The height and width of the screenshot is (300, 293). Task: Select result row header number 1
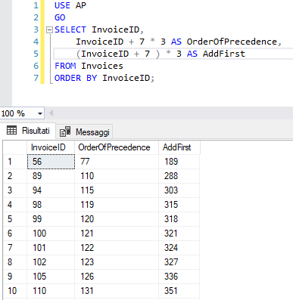pos(15,162)
